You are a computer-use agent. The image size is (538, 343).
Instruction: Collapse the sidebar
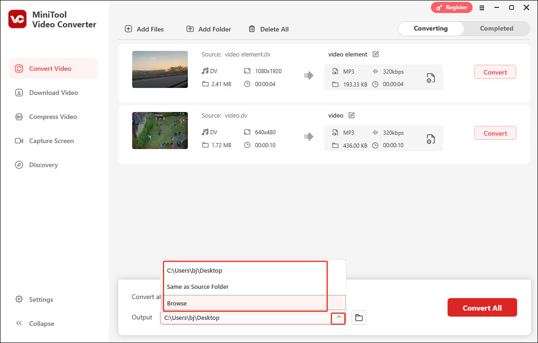coord(35,324)
